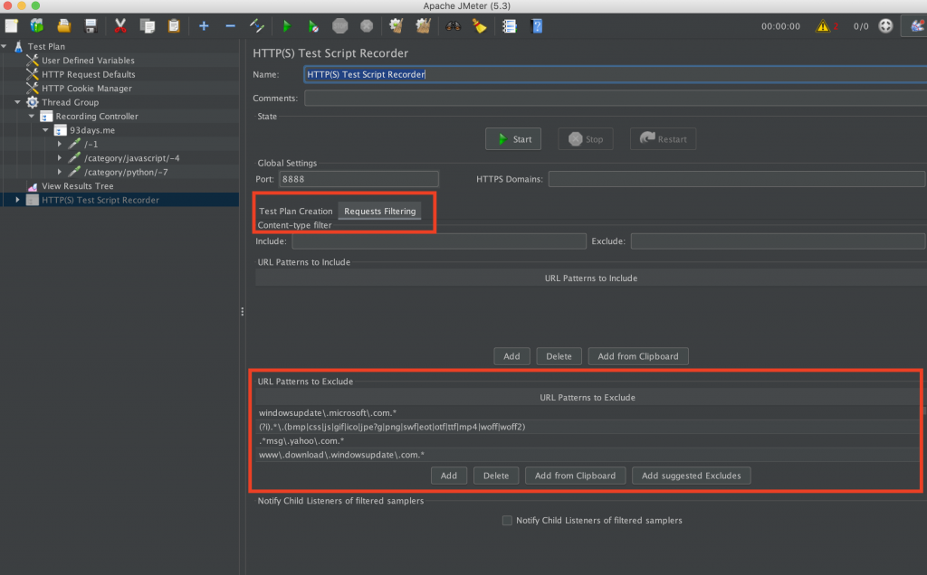Click the Stop recorder button

pos(586,138)
